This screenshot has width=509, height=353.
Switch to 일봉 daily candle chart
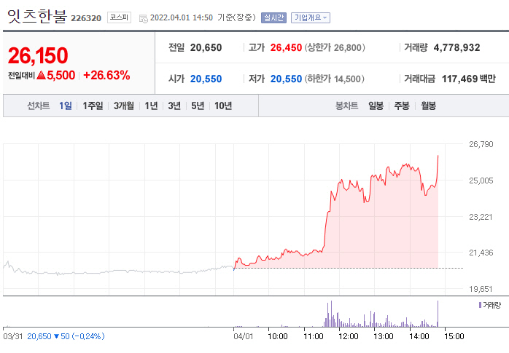click(x=376, y=106)
